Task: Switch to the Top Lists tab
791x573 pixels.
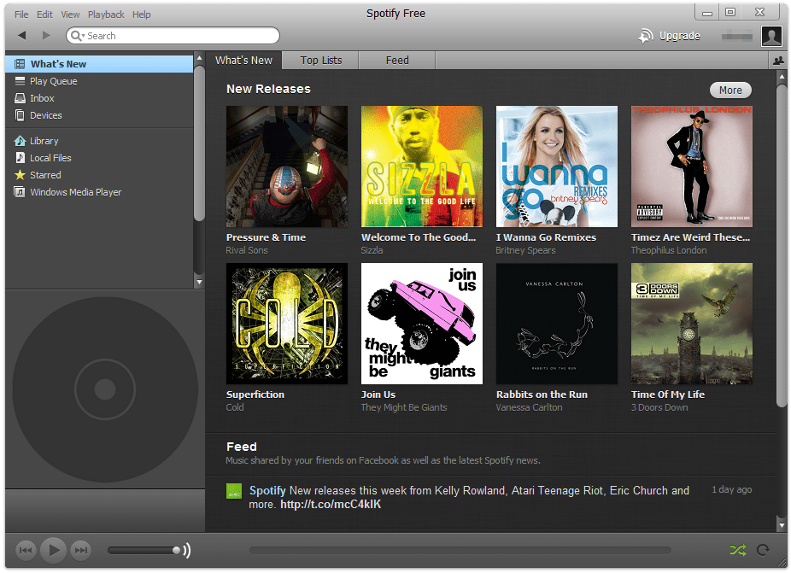Action: pyautogui.click(x=320, y=60)
